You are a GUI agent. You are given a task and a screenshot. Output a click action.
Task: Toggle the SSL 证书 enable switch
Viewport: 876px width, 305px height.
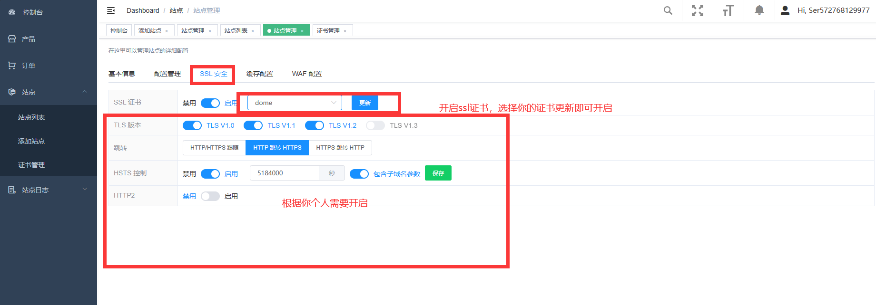[210, 103]
